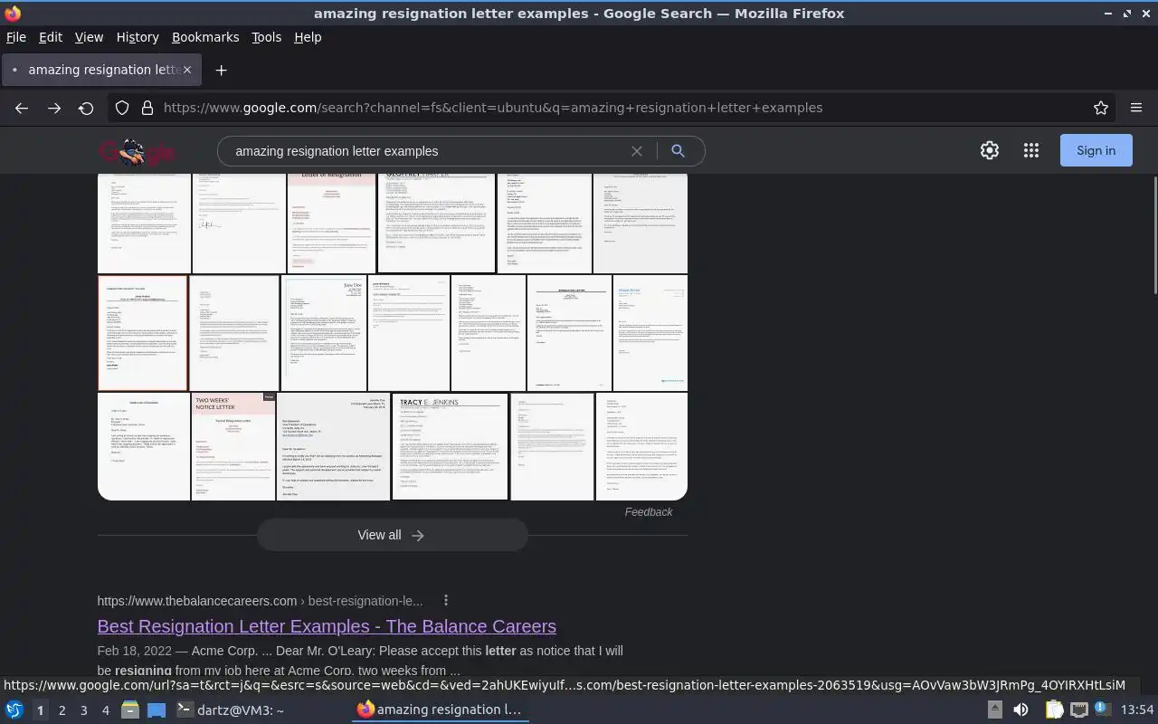Image resolution: width=1158 pixels, height=724 pixels.
Task: Click the View all images button
Action: tap(392, 535)
